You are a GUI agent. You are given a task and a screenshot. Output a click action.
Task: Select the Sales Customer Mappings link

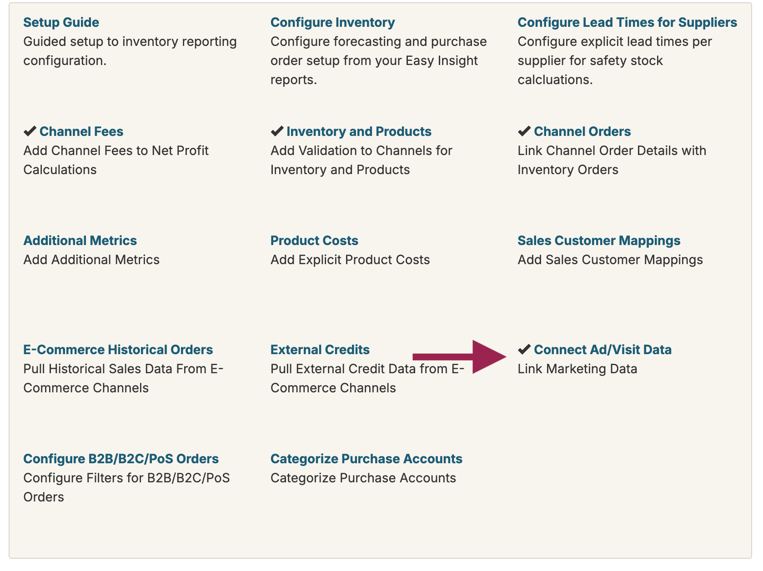599,240
